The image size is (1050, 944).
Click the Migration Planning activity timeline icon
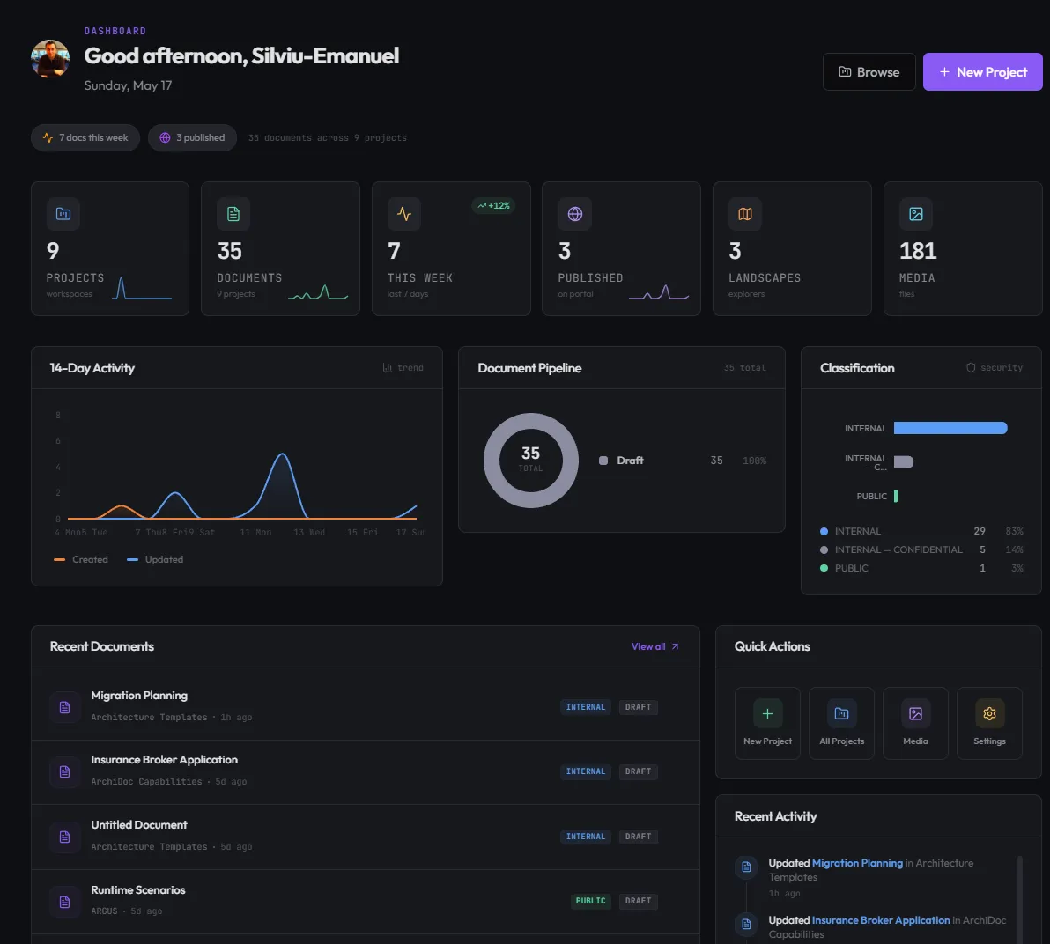[x=746, y=867]
